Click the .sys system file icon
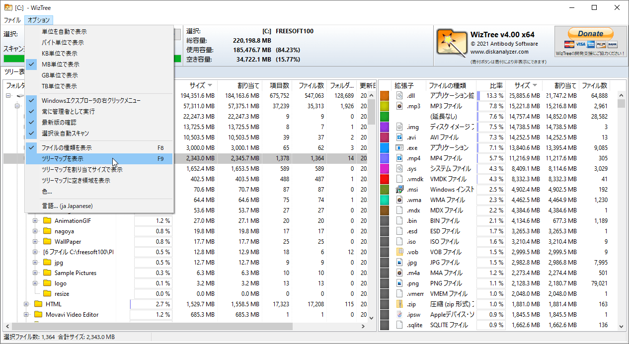 399,168
